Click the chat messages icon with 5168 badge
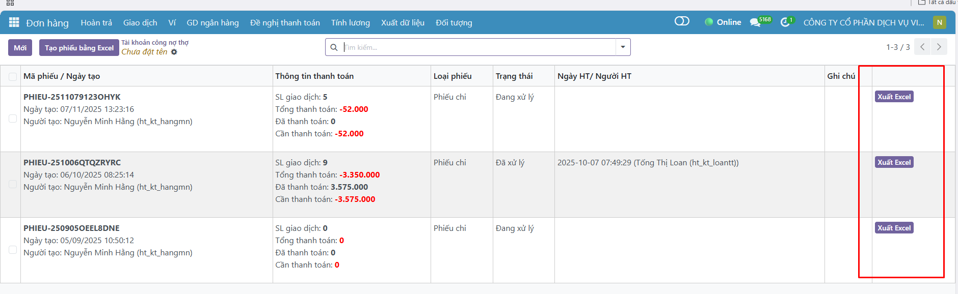The width and height of the screenshot is (958, 294). pyautogui.click(x=755, y=22)
